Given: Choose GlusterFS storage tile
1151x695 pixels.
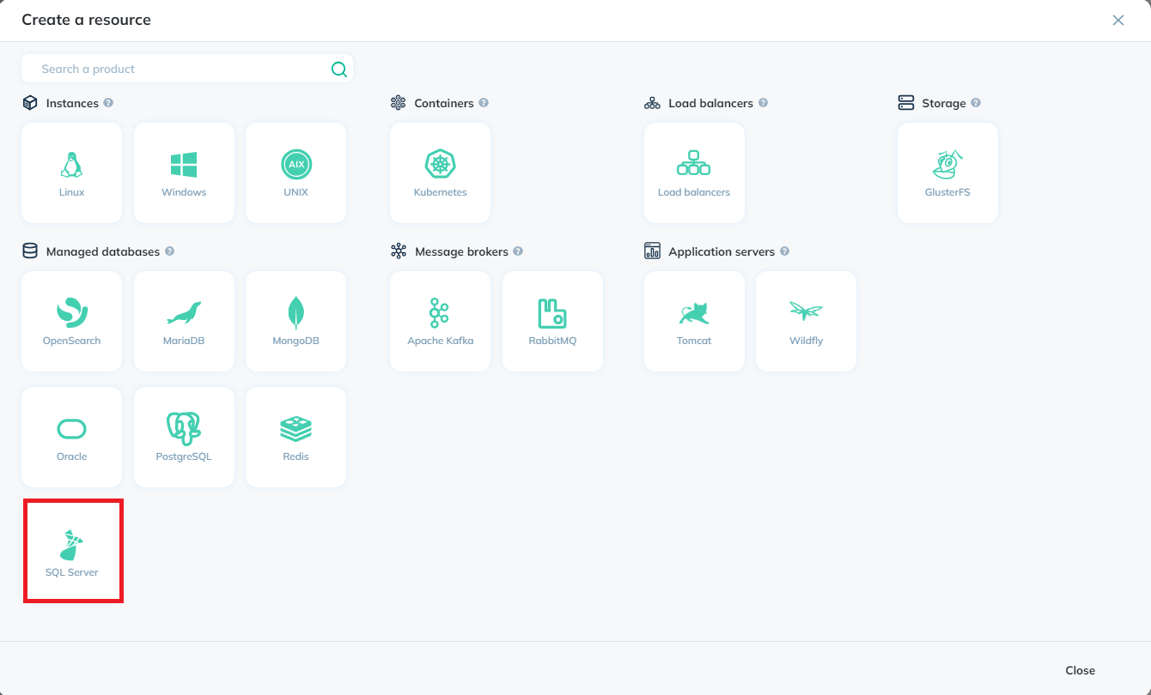Looking at the screenshot, I should tap(947, 172).
